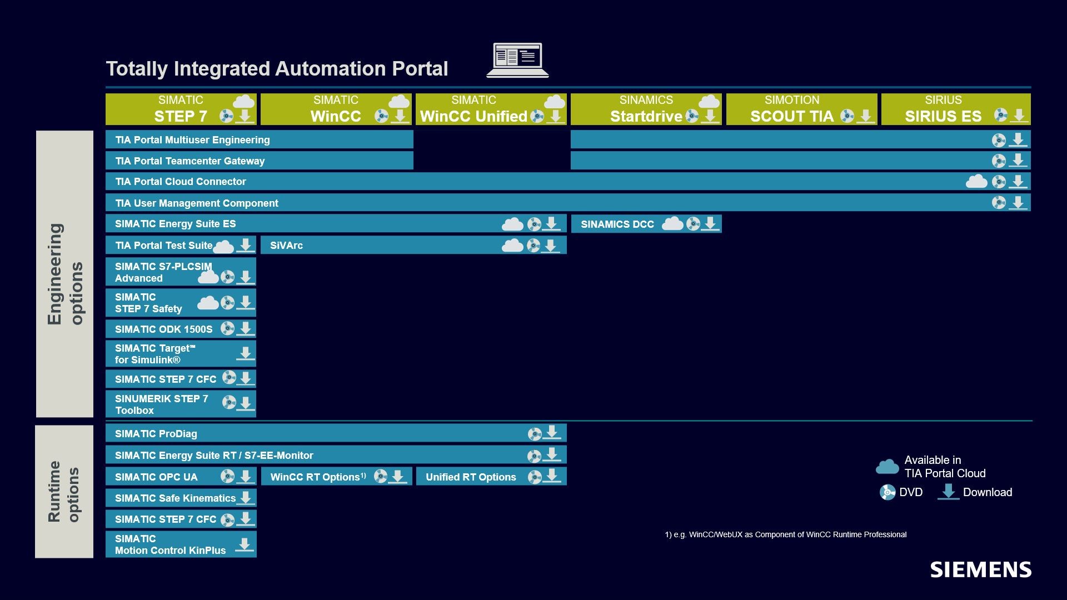This screenshot has width=1067, height=600.
Task: Click 'Totally Integrated Automation Portal' title
Action: (x=277, y=68)
